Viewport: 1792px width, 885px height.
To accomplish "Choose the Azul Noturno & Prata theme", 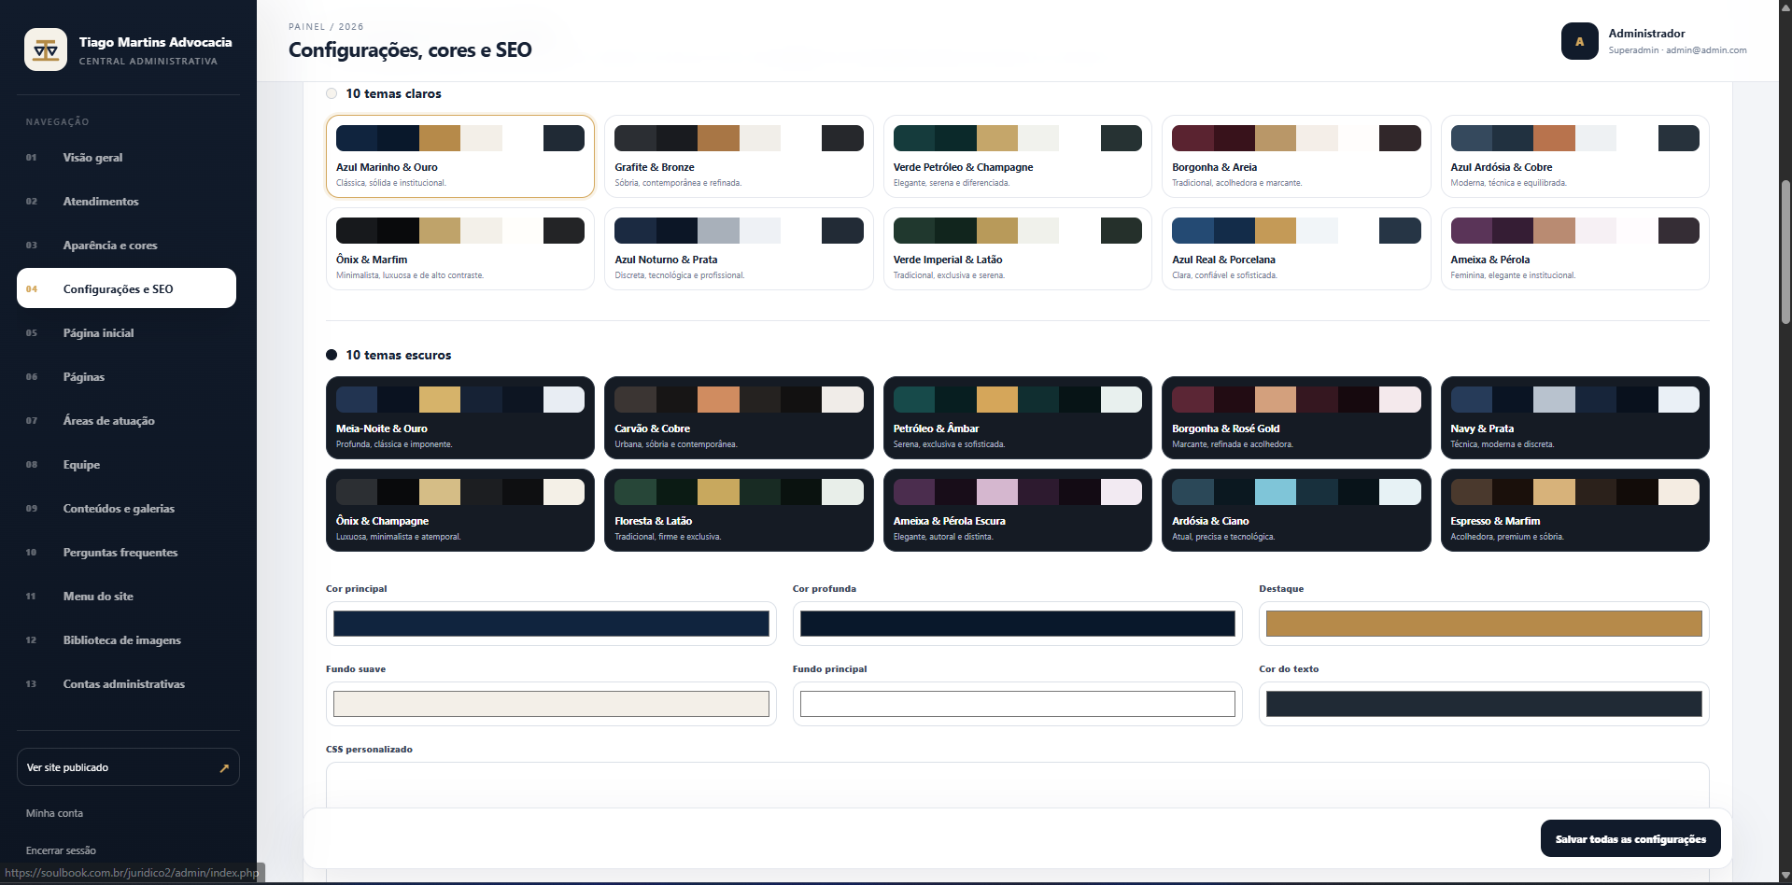I will click(x=739, y=249).
